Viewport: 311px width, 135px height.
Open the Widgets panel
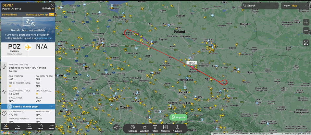(165, 129)
